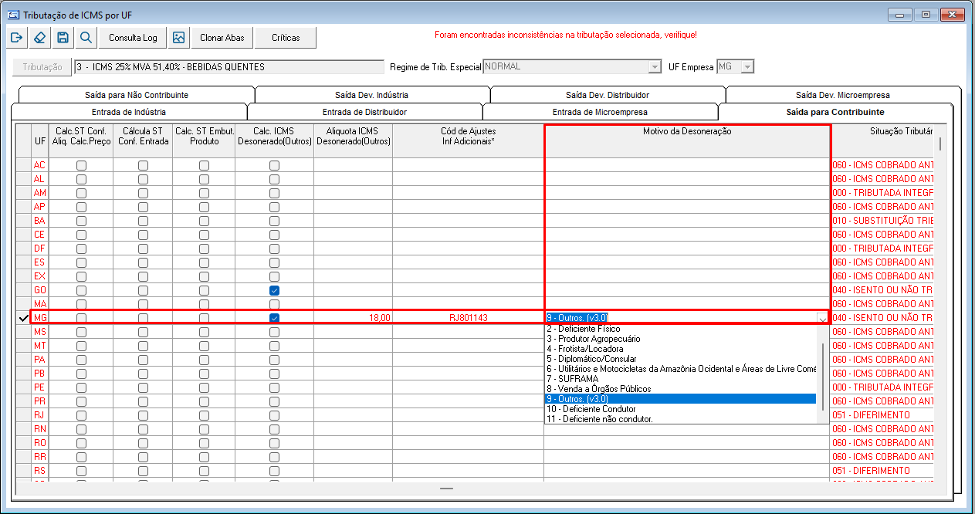Click the RJ801143 adjustment code cell
This screenshot has height=514, width=975.
(468, 318)
